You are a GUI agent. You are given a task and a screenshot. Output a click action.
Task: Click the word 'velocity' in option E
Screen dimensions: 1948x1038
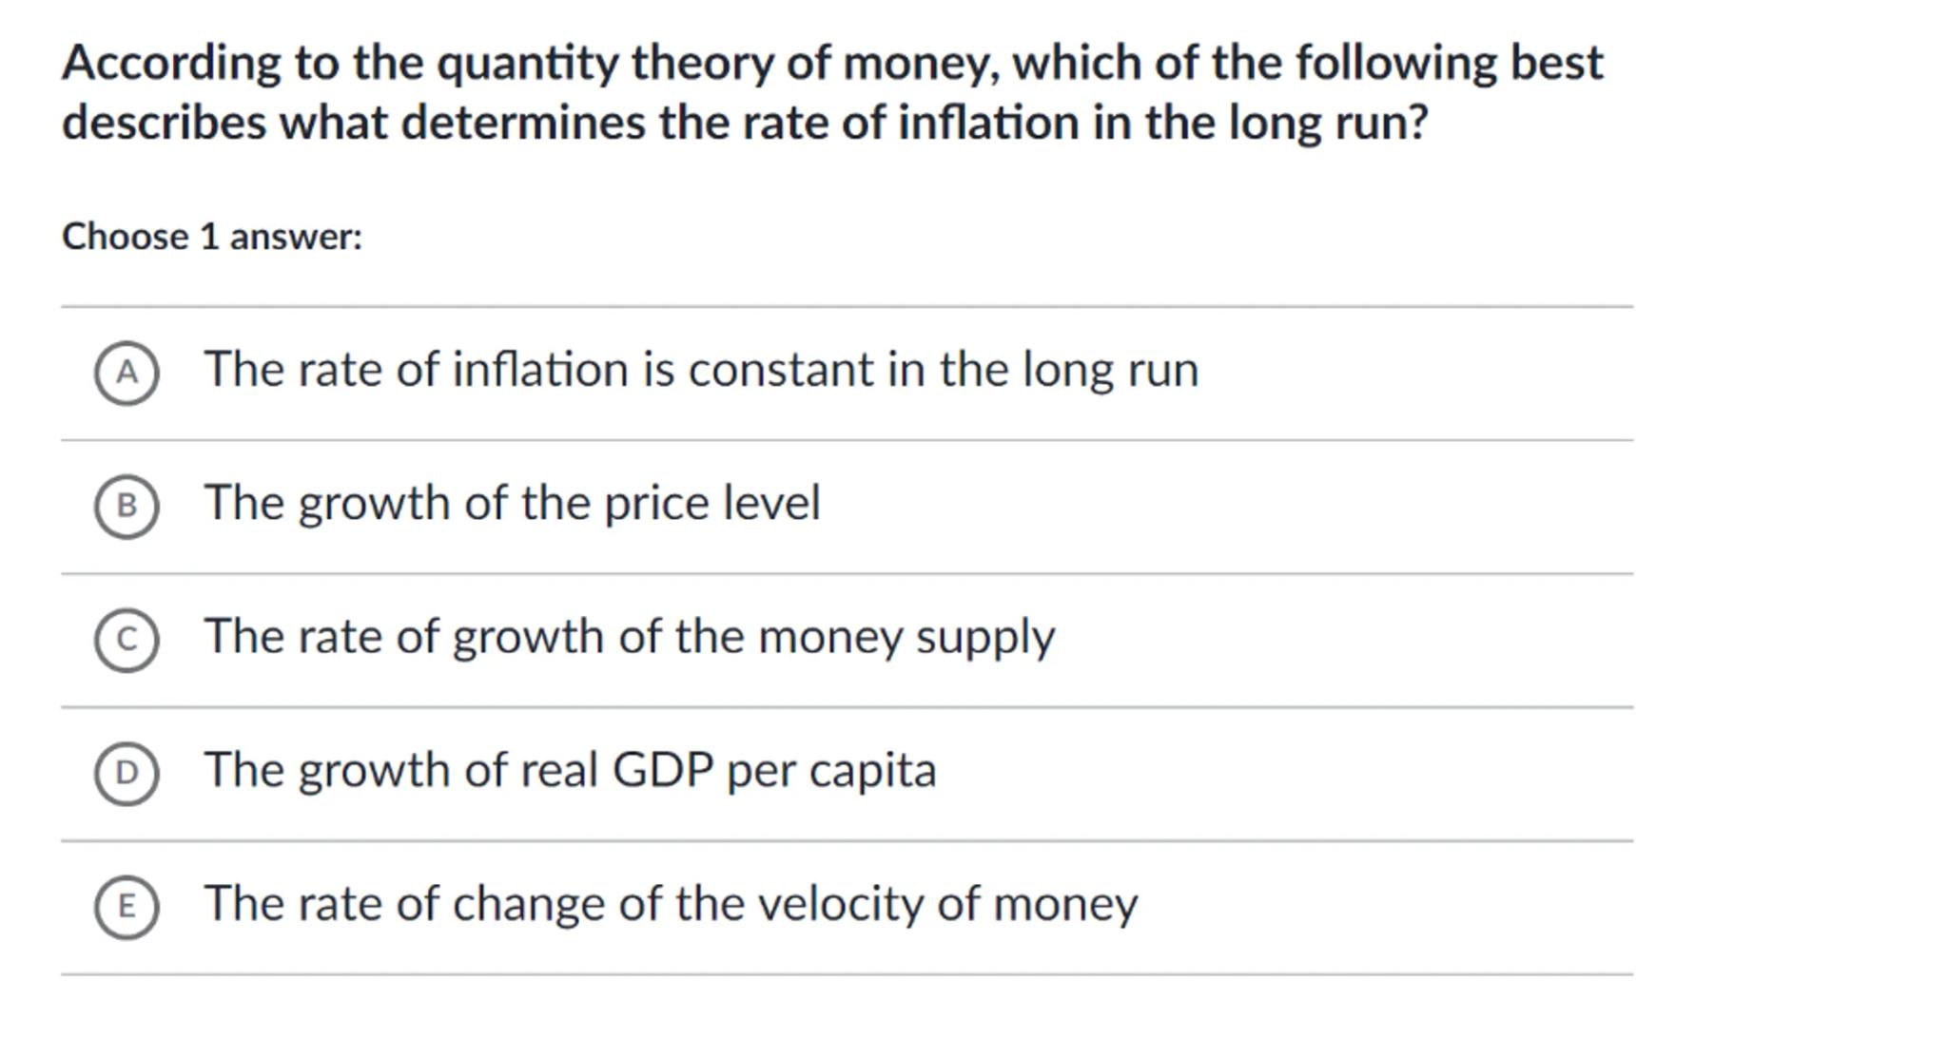click(834, 903)
